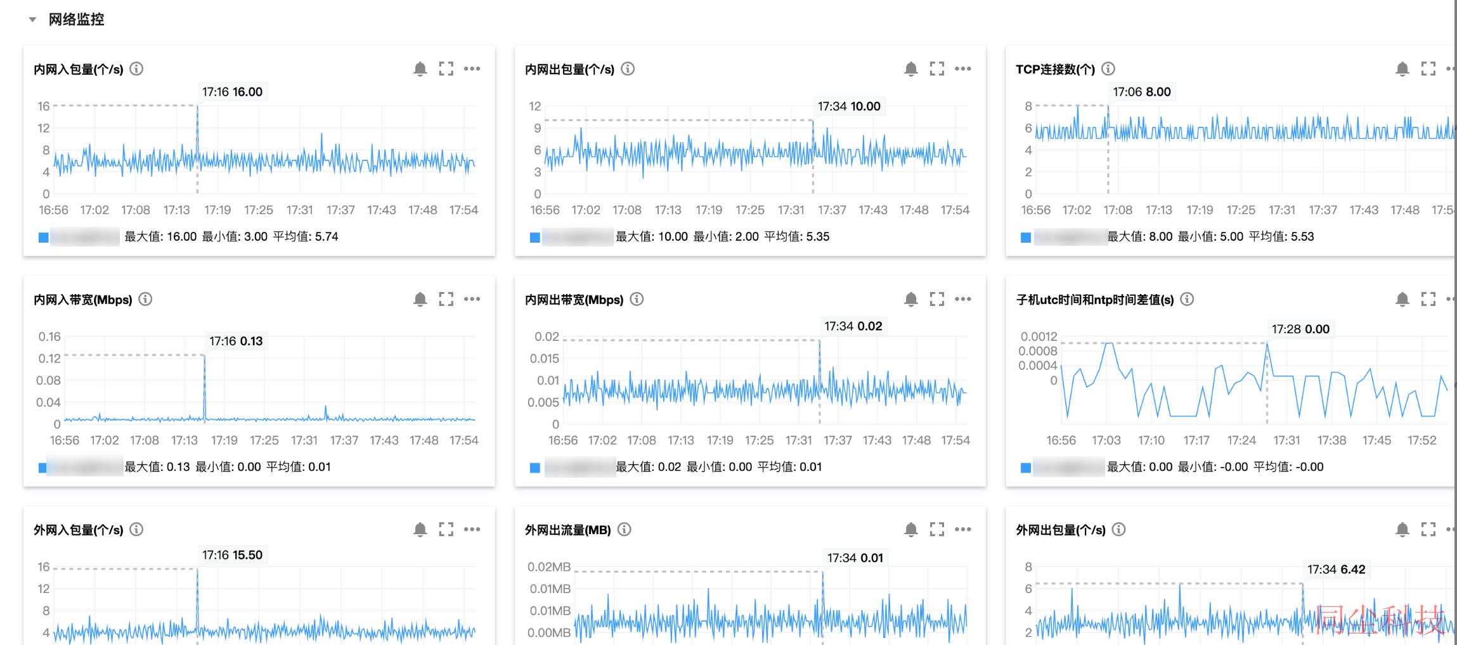Open info tooltip for 外网出流量(MB)

pos(625,529)
